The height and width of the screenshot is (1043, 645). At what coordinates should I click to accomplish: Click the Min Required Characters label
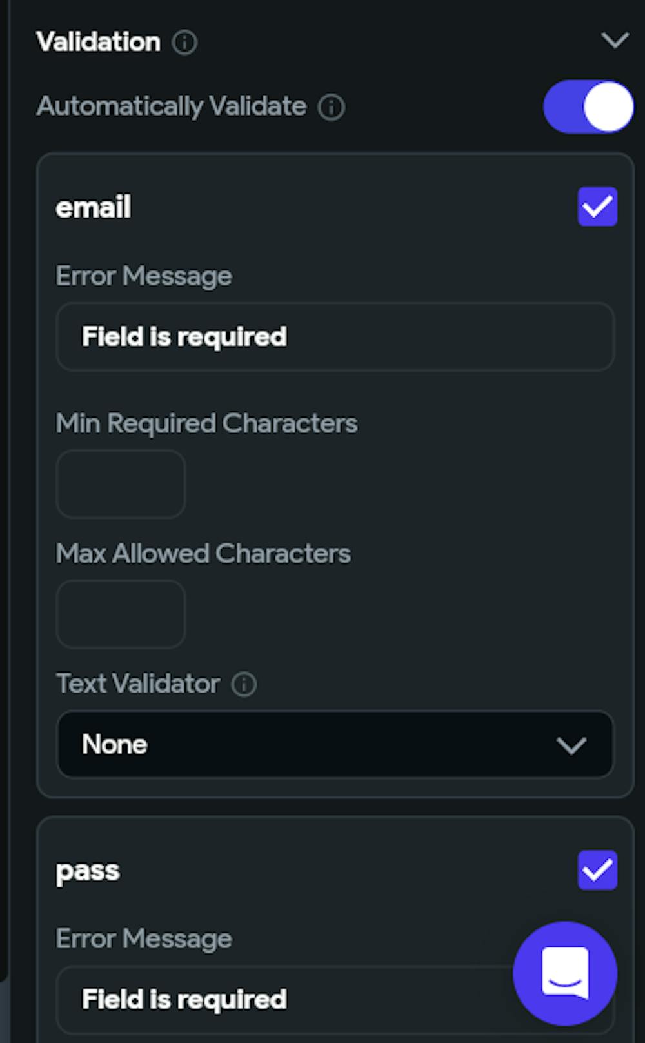(206, 424)
